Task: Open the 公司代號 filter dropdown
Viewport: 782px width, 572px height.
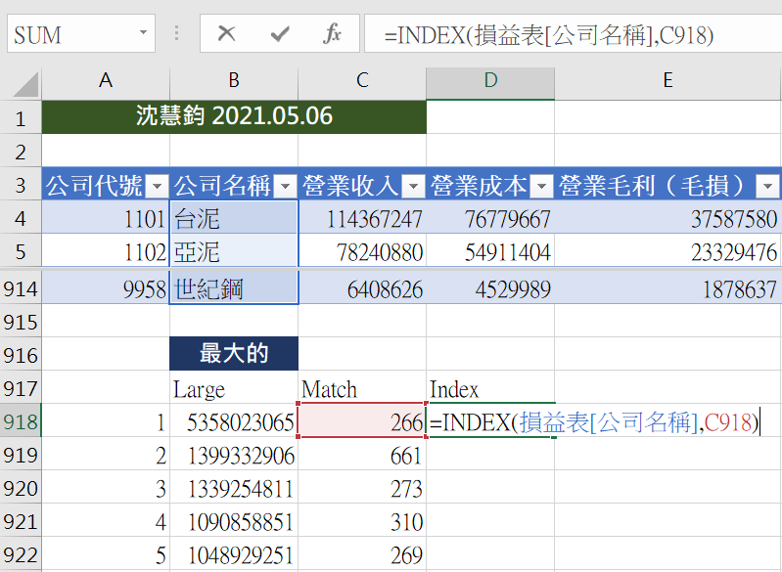Action: (x=158, y=187)
